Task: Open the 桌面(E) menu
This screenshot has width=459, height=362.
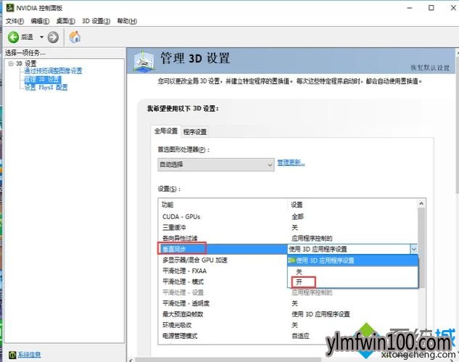Action: [x=65, y=21]
